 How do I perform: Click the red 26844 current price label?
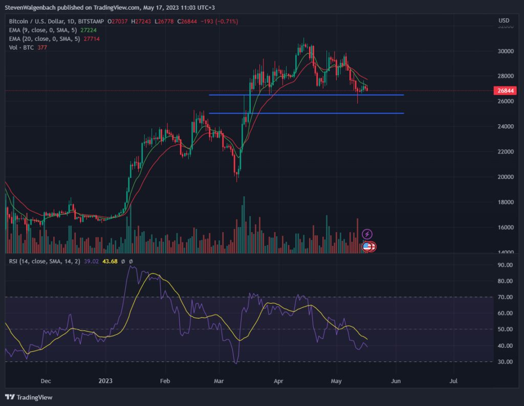click(505, 91)
